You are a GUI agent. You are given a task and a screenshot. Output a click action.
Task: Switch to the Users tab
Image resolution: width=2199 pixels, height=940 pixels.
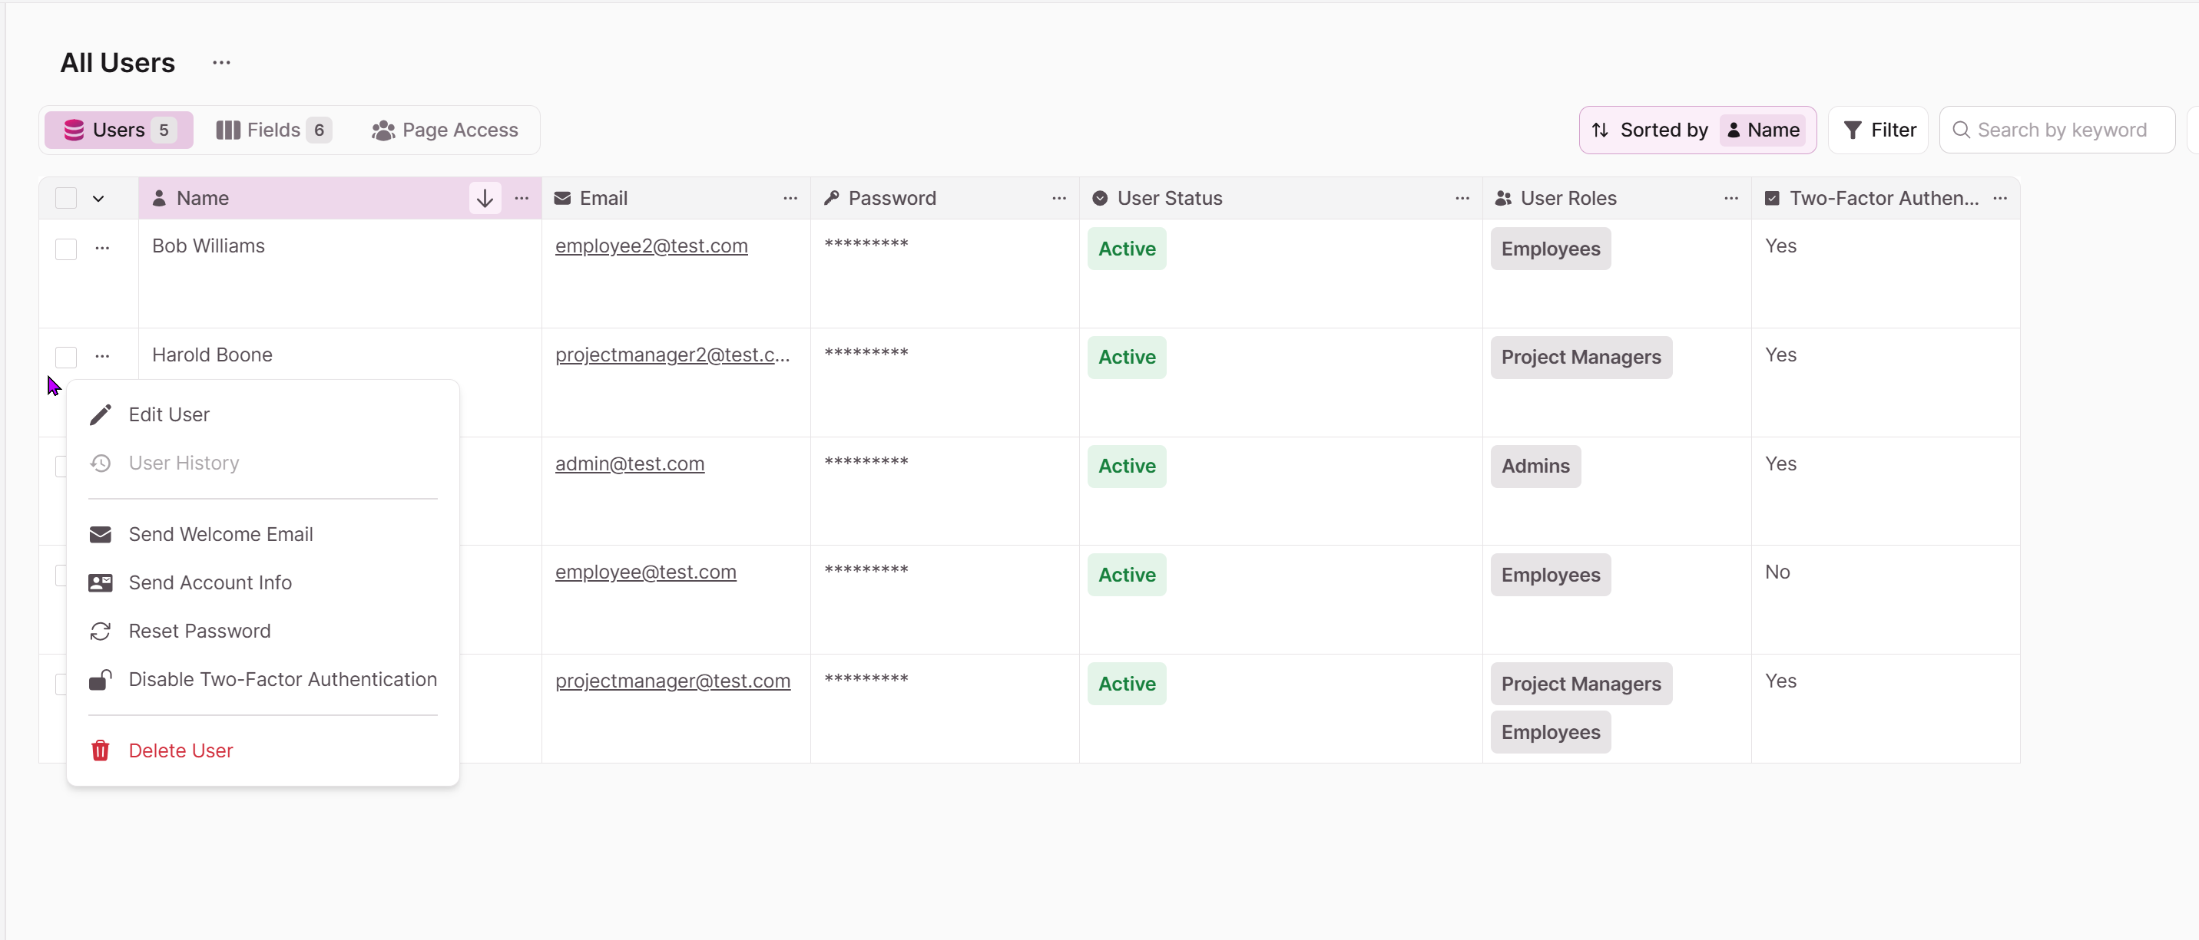click(118, 130)
